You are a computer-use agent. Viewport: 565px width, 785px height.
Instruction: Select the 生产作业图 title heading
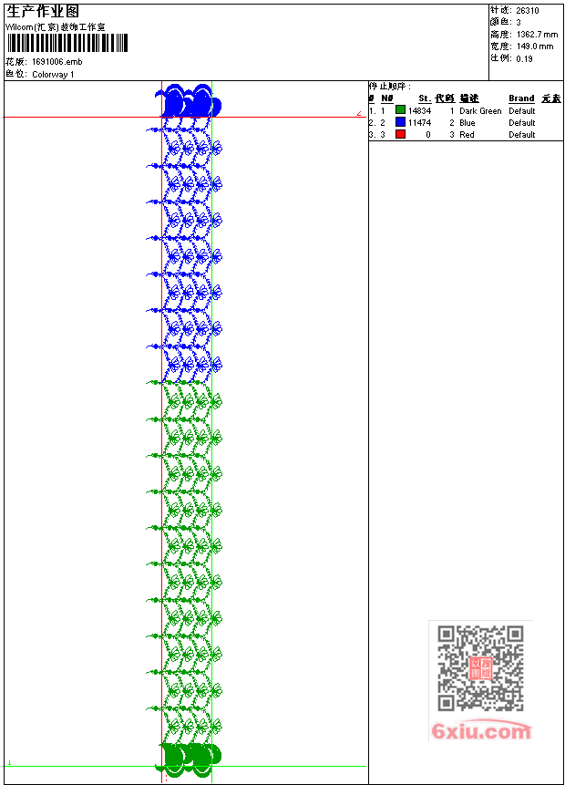point(43,12)
